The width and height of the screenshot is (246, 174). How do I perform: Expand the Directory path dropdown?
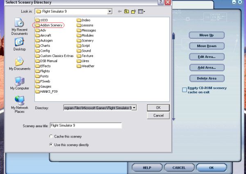[x=134, y=108]
